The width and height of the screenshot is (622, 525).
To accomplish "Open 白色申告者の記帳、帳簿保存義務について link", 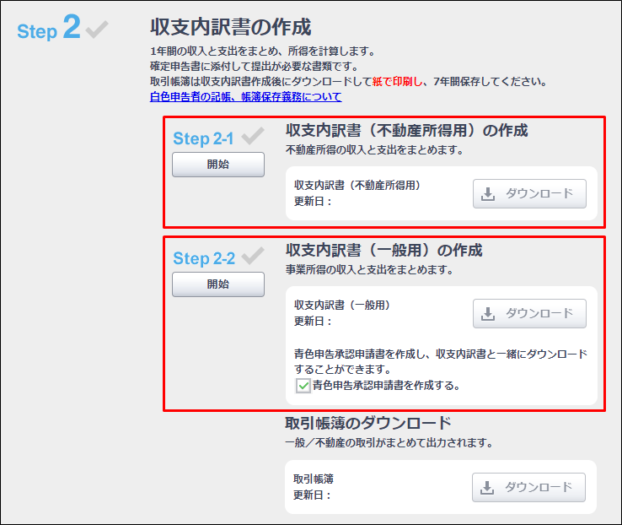I will click(x=245, y=96).
